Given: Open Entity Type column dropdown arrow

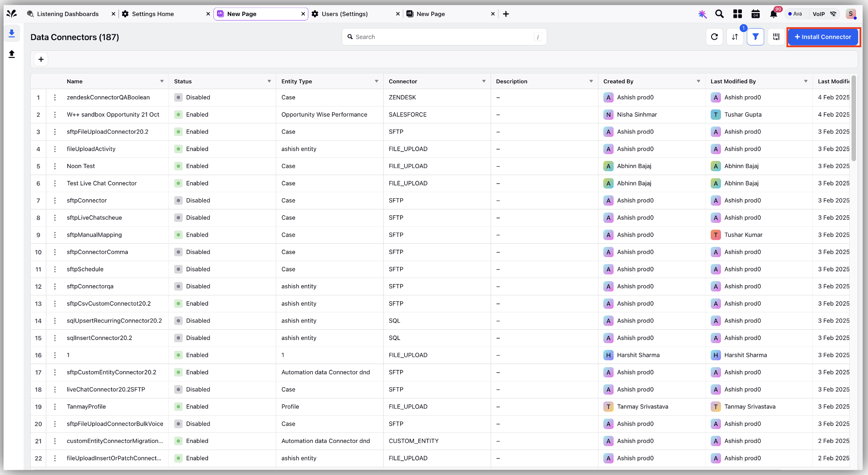Looking at the screenshot, I should pos(377,81).
